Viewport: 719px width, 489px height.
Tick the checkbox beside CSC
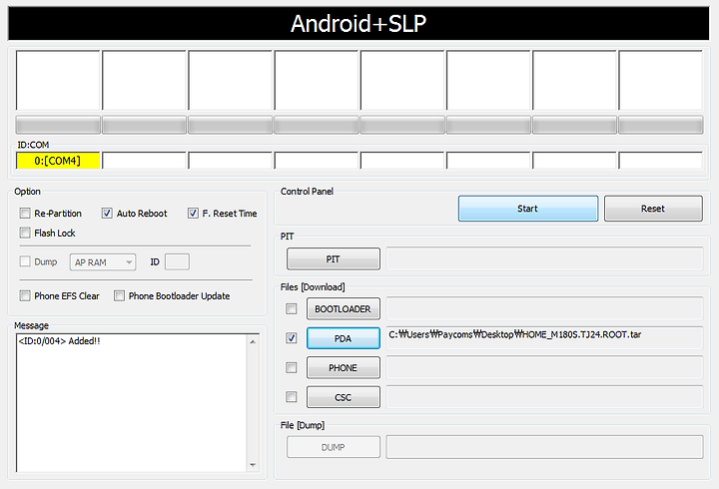292,397
